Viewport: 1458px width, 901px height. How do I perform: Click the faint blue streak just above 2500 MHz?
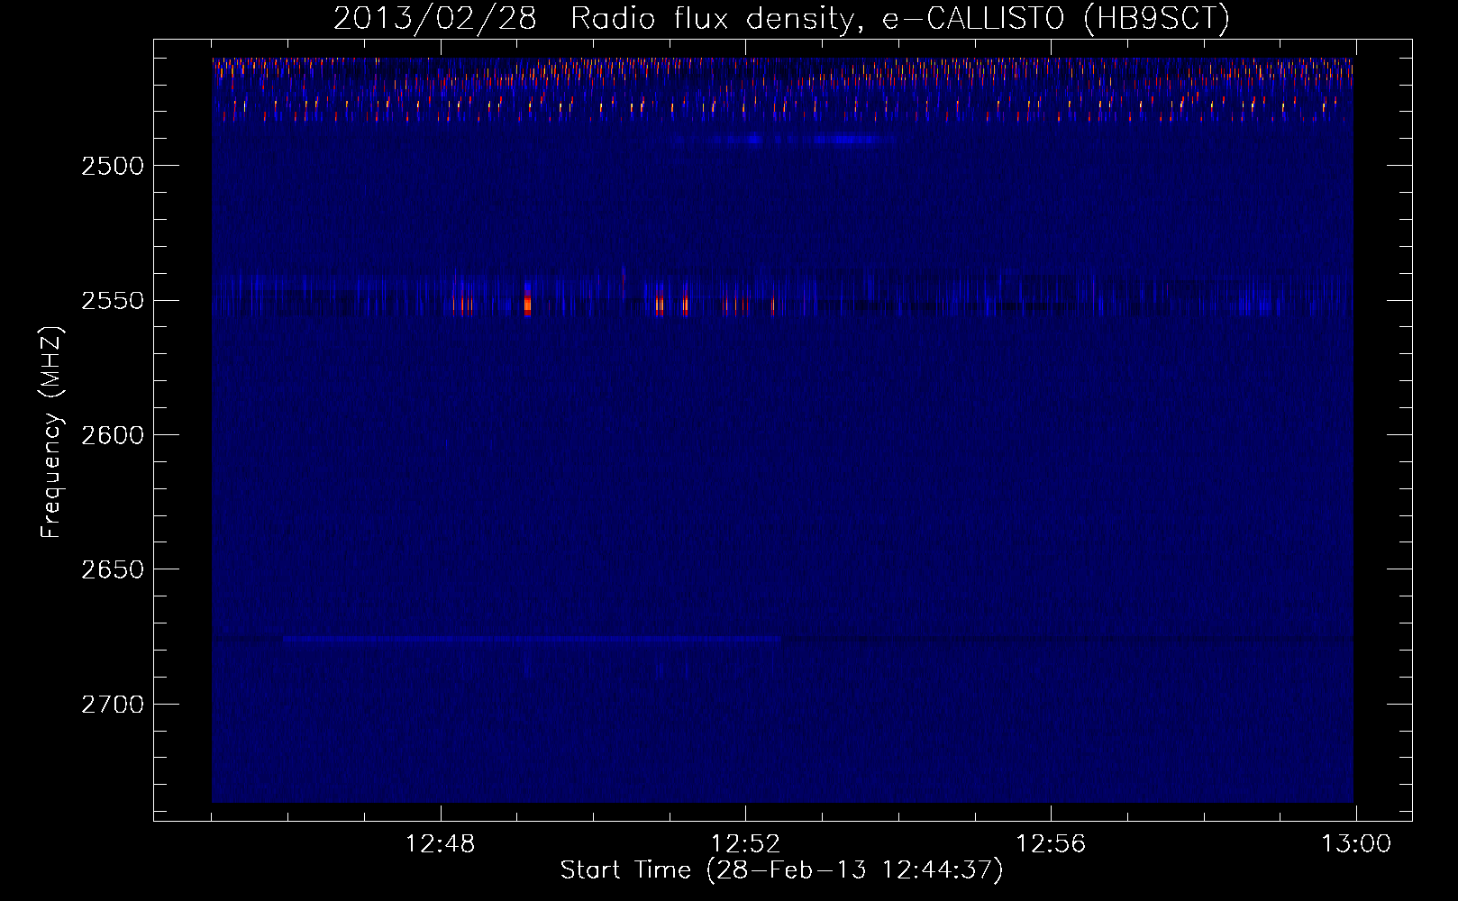(x=783, y=140)
